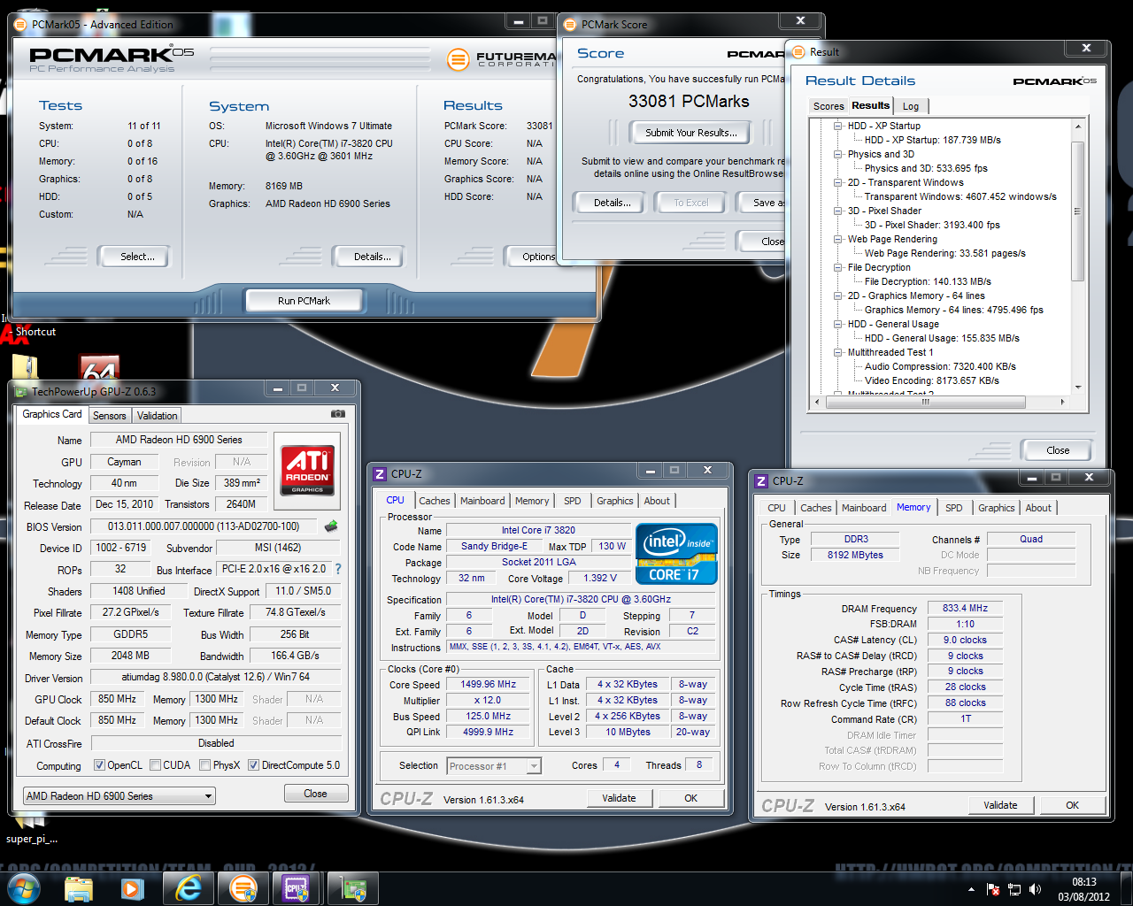
Task: Toggle OpenCL checkbox in GPU-Z
Action: coord(99,765)
